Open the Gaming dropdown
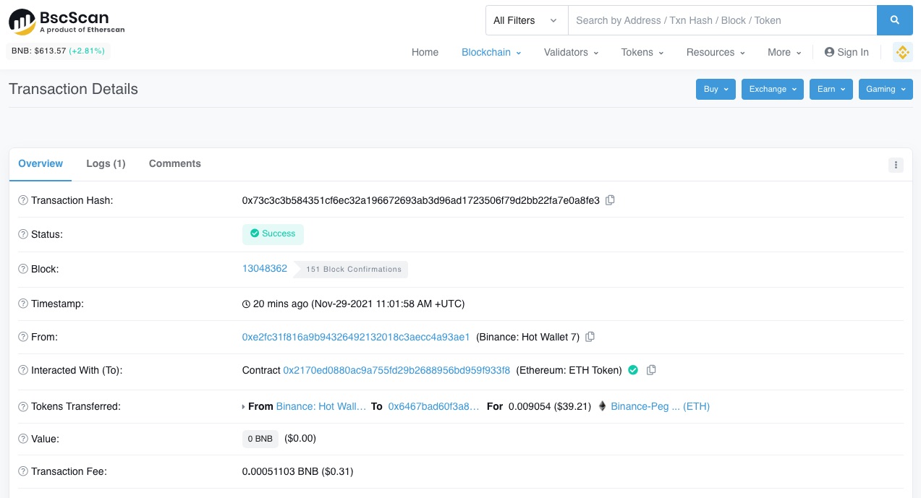The image size is (921, 498). (x=886, y=89)
